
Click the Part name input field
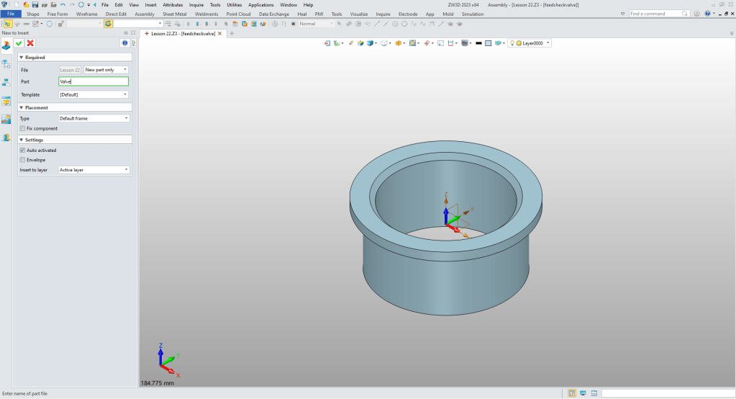pos(94,82)
